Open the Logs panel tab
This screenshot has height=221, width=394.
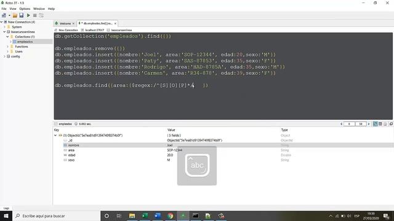pos(6,208)
